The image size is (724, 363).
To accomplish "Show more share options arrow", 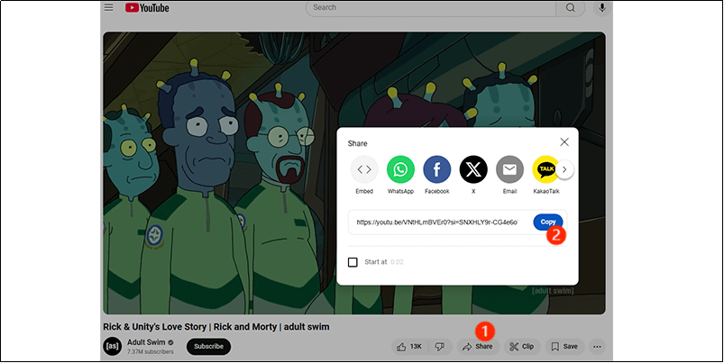I will pos(564,169).
